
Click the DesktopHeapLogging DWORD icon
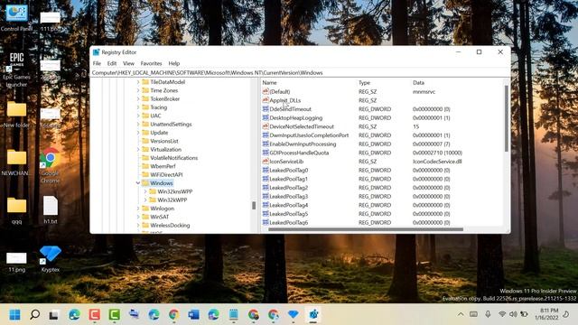point(266,118)
